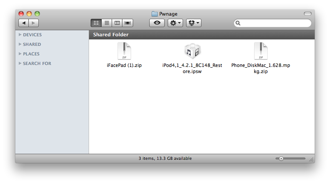330x184 pixels.
Task: Switch to list view
Action: point(107,23)
